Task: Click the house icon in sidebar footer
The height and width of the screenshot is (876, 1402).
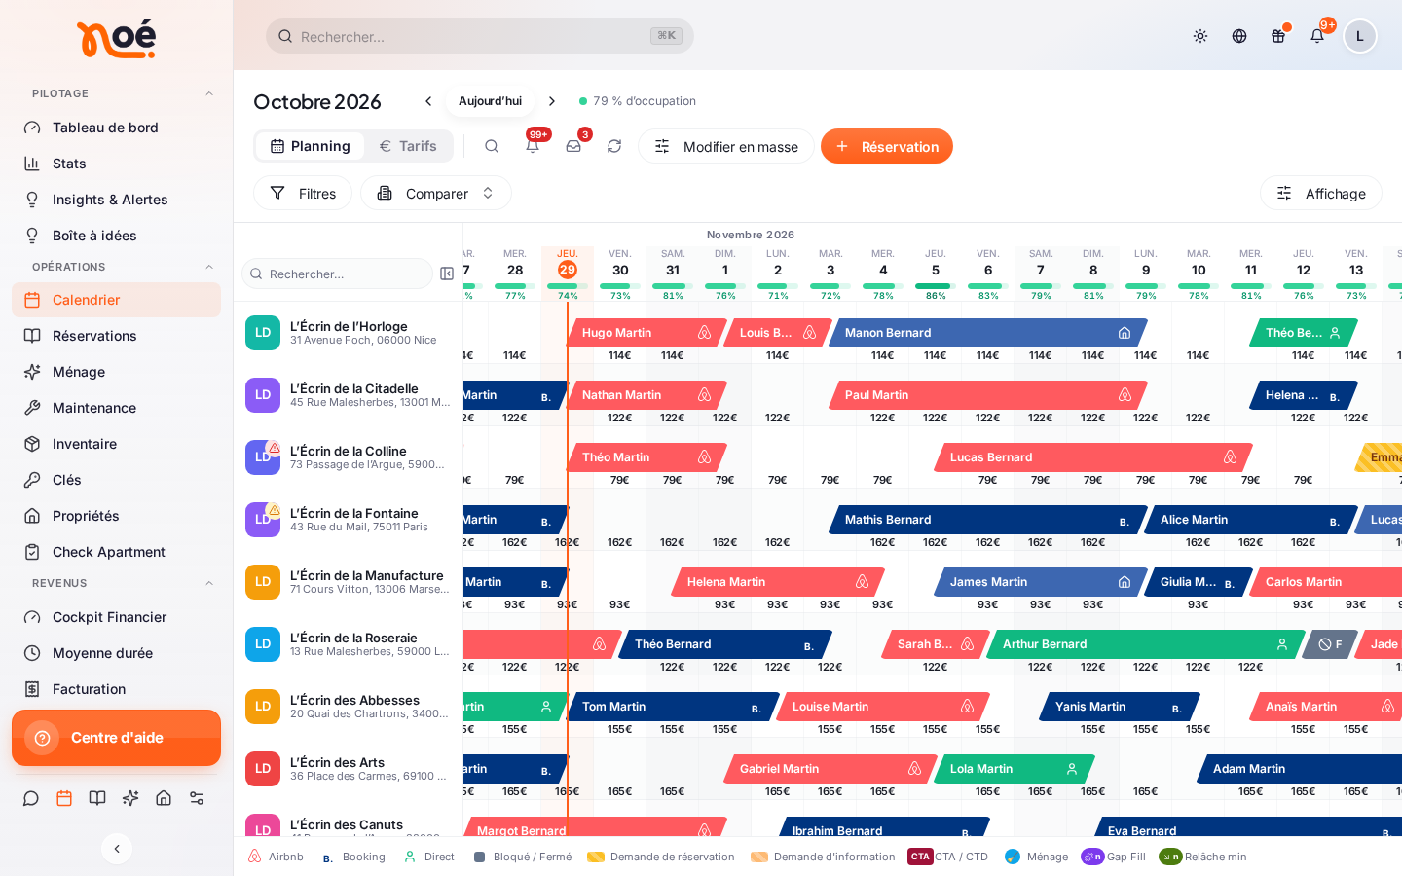Action: point(164,798)
